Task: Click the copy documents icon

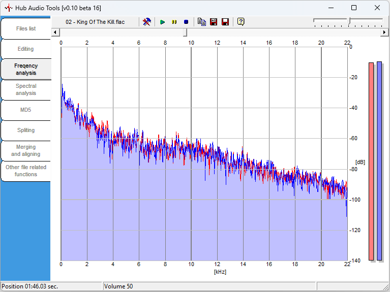Action: [x=202, y=22]
